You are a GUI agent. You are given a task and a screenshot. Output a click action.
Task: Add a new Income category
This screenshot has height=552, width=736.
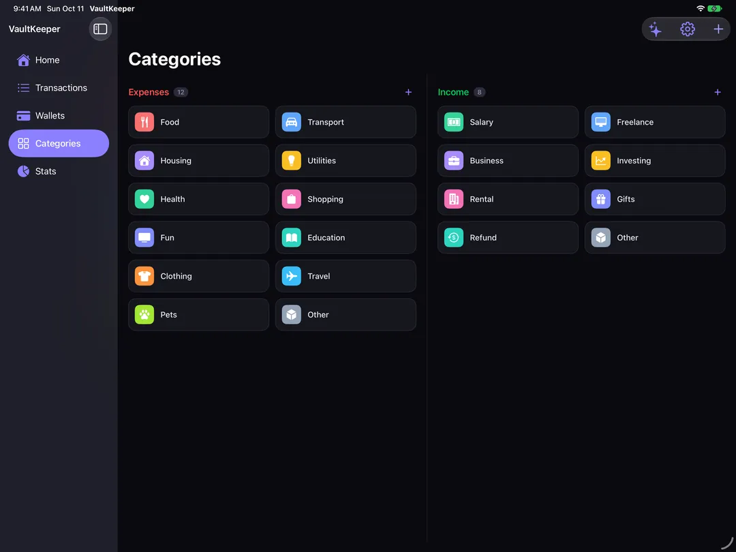[717, 92]
